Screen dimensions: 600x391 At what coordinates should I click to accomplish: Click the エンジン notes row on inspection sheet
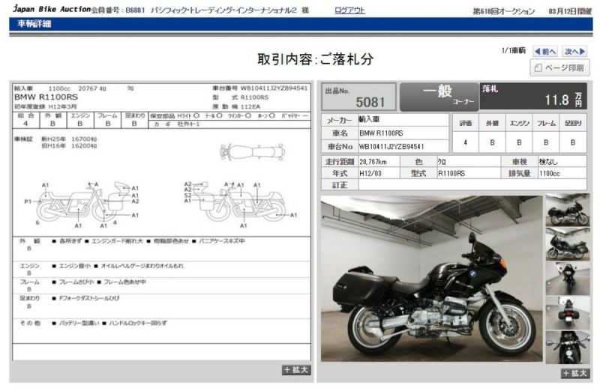pos(161,269)
